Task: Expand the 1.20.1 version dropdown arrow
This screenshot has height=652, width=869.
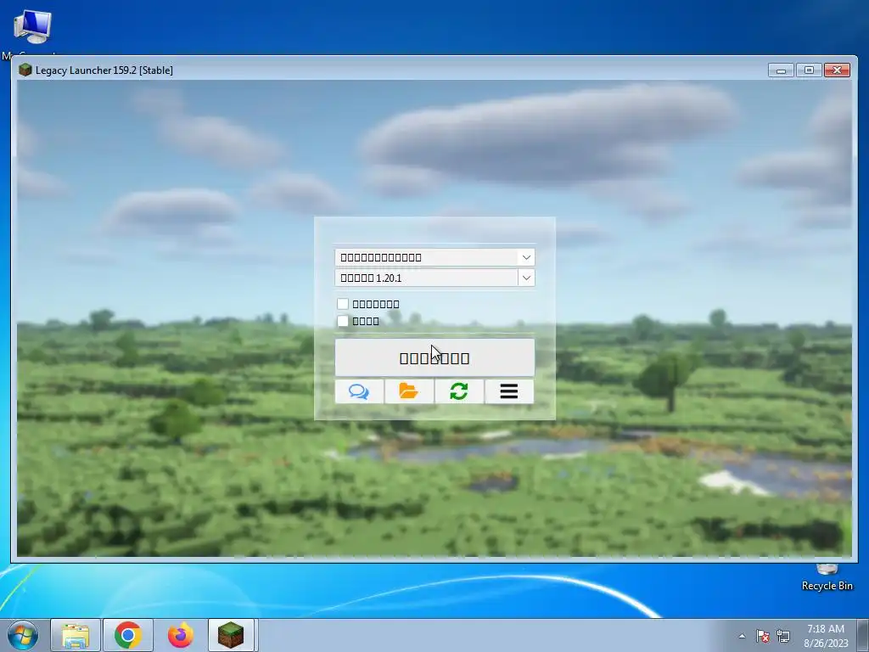Action: [526, 278]
